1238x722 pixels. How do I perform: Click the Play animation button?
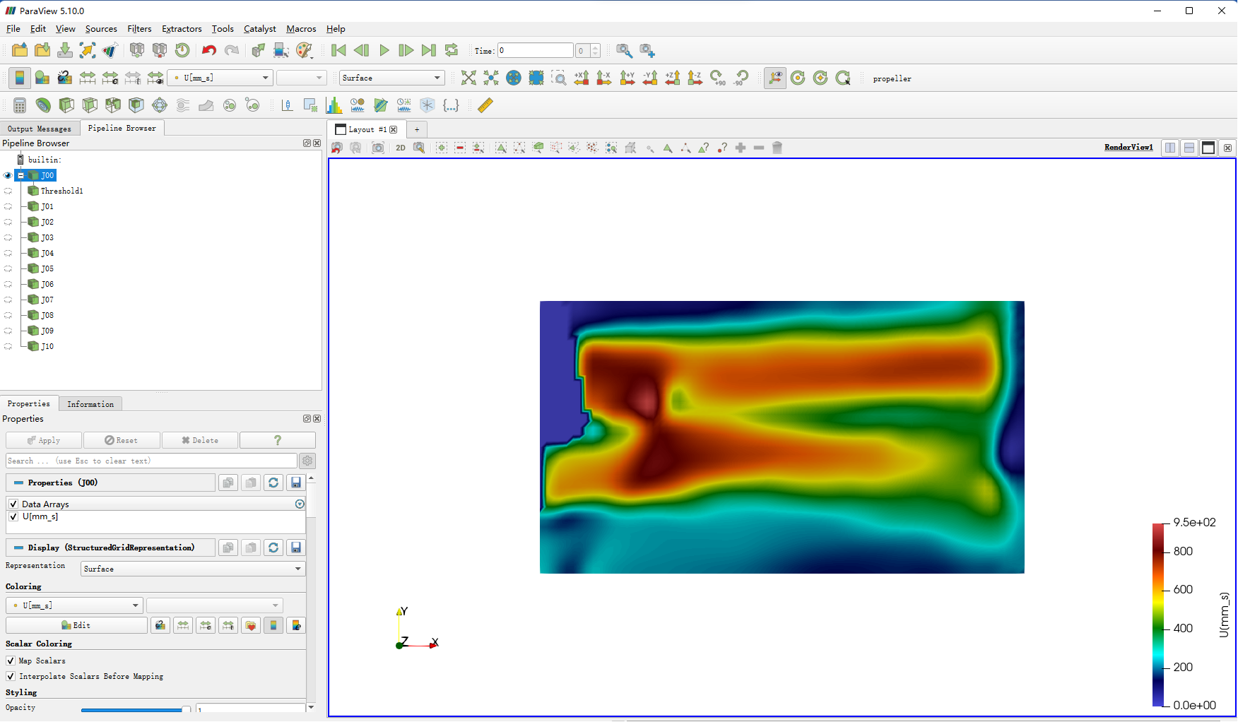pos(384,50)
